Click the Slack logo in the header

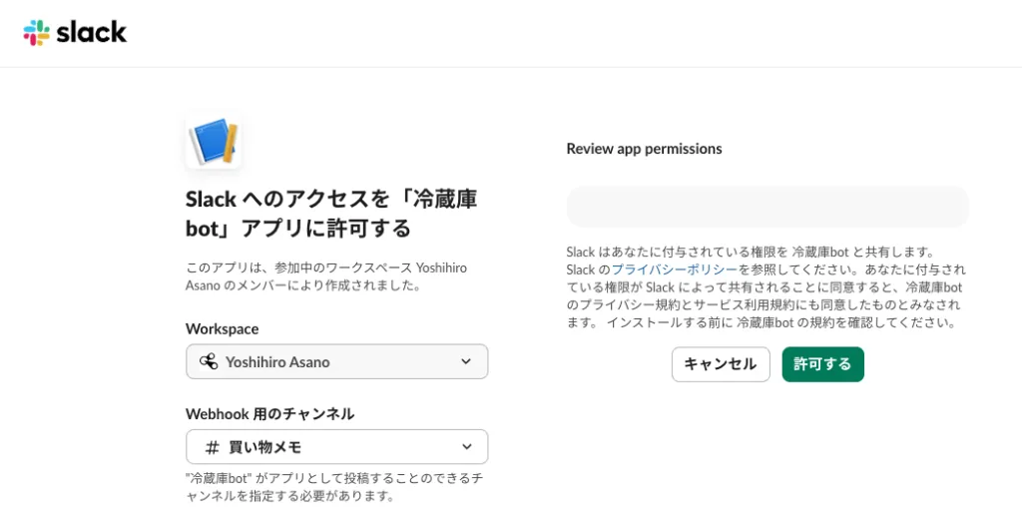(75, 33)
